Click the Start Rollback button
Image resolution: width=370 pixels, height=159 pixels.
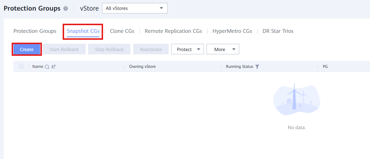(64, 49)
